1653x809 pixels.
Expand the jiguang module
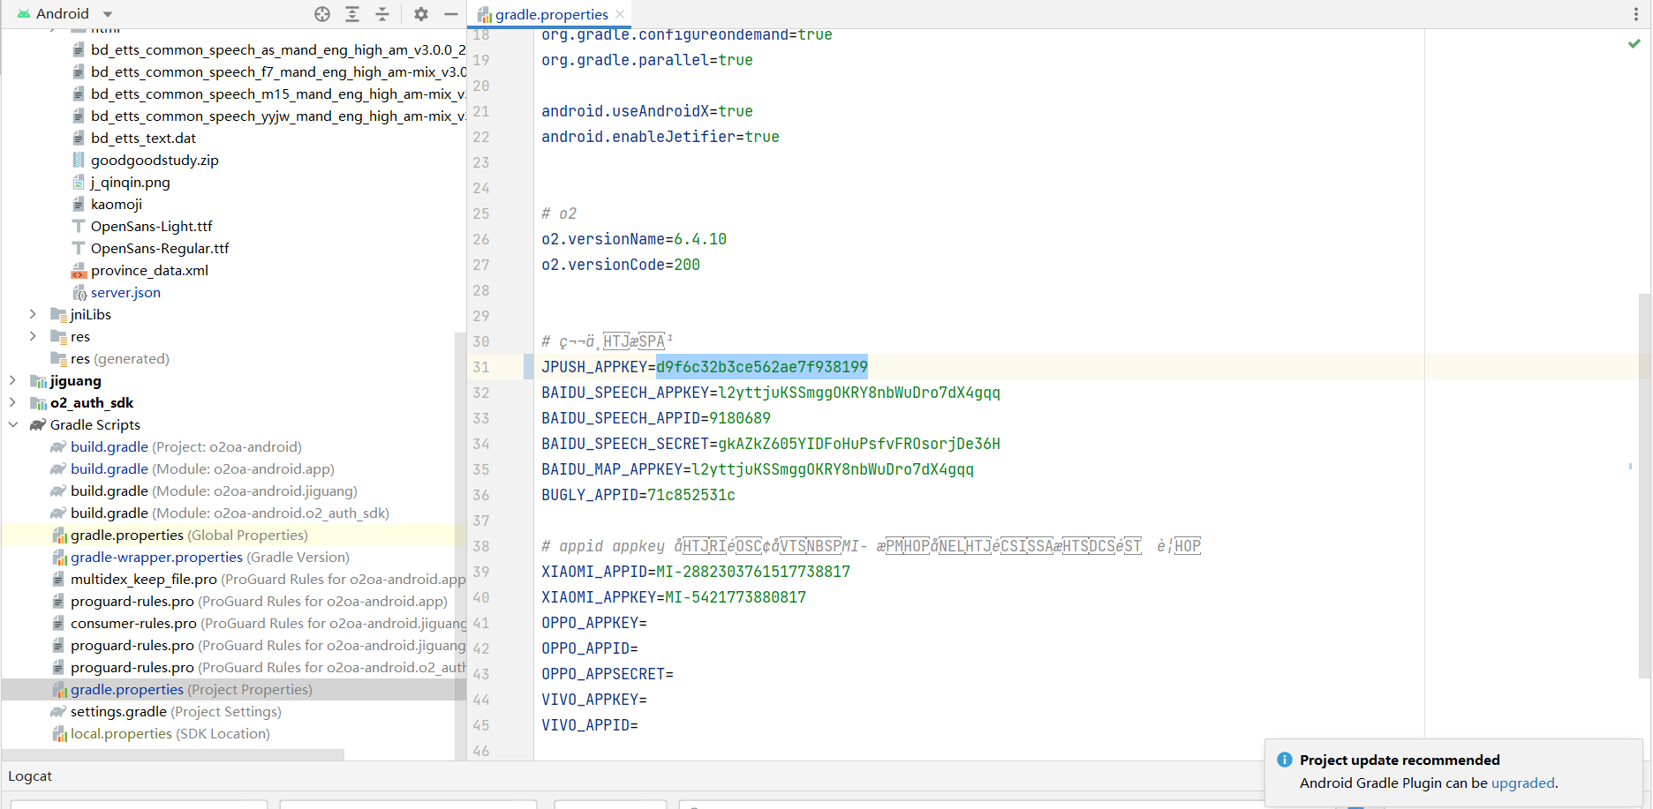click(12, 380)
